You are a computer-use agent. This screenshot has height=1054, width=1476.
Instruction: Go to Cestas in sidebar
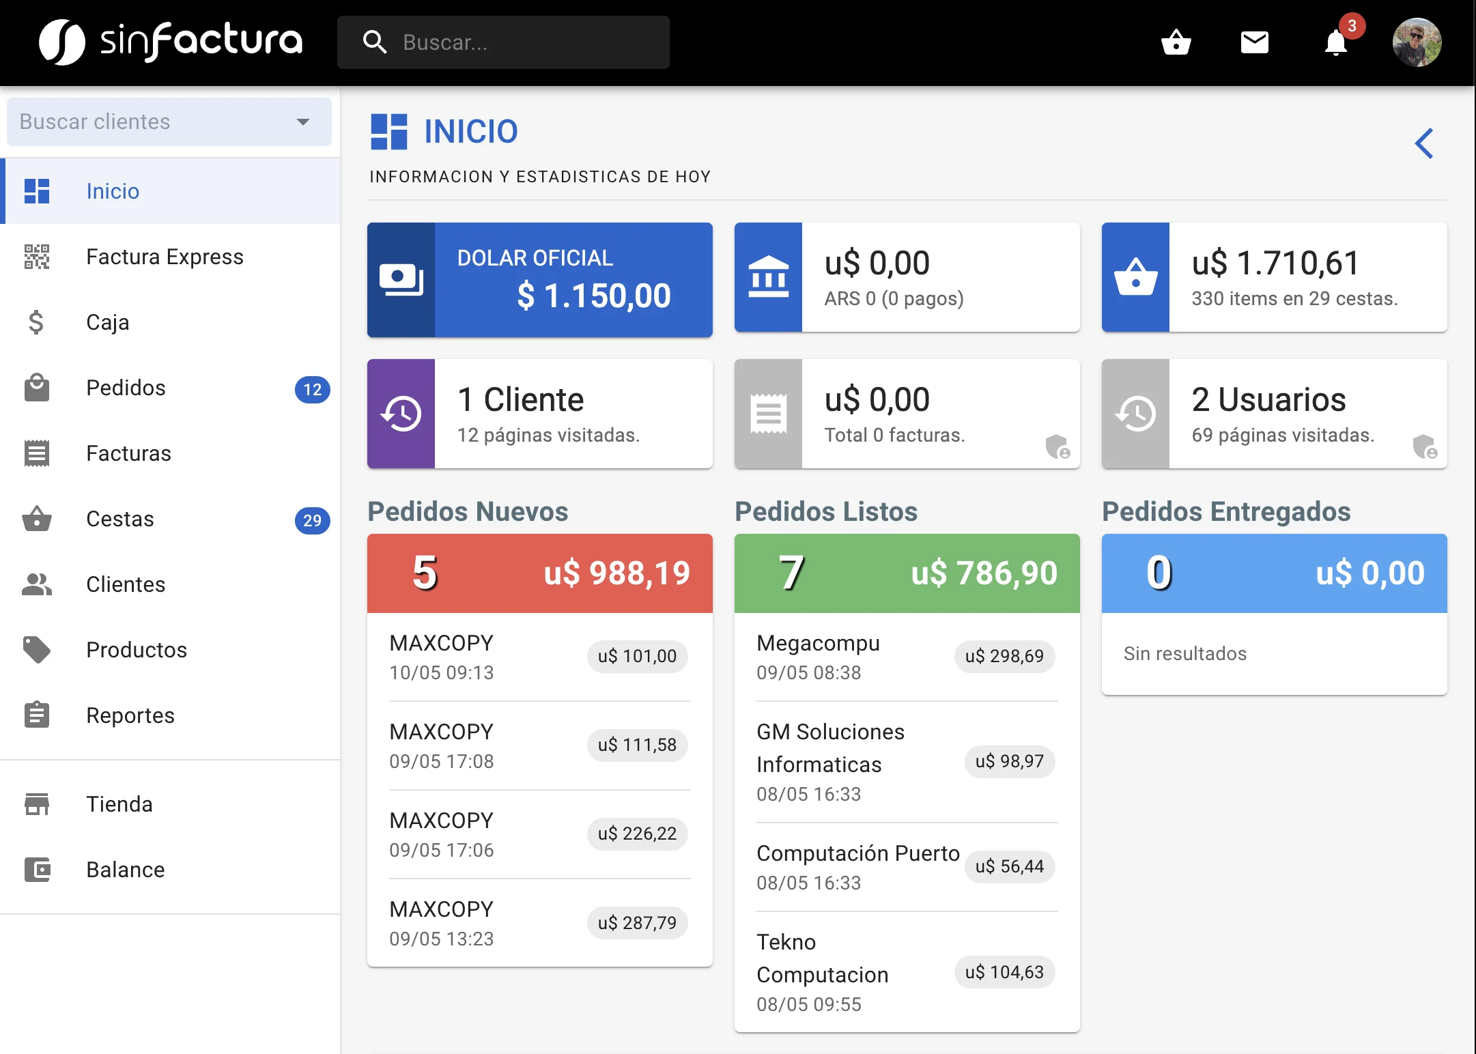[x=120, y=519]
